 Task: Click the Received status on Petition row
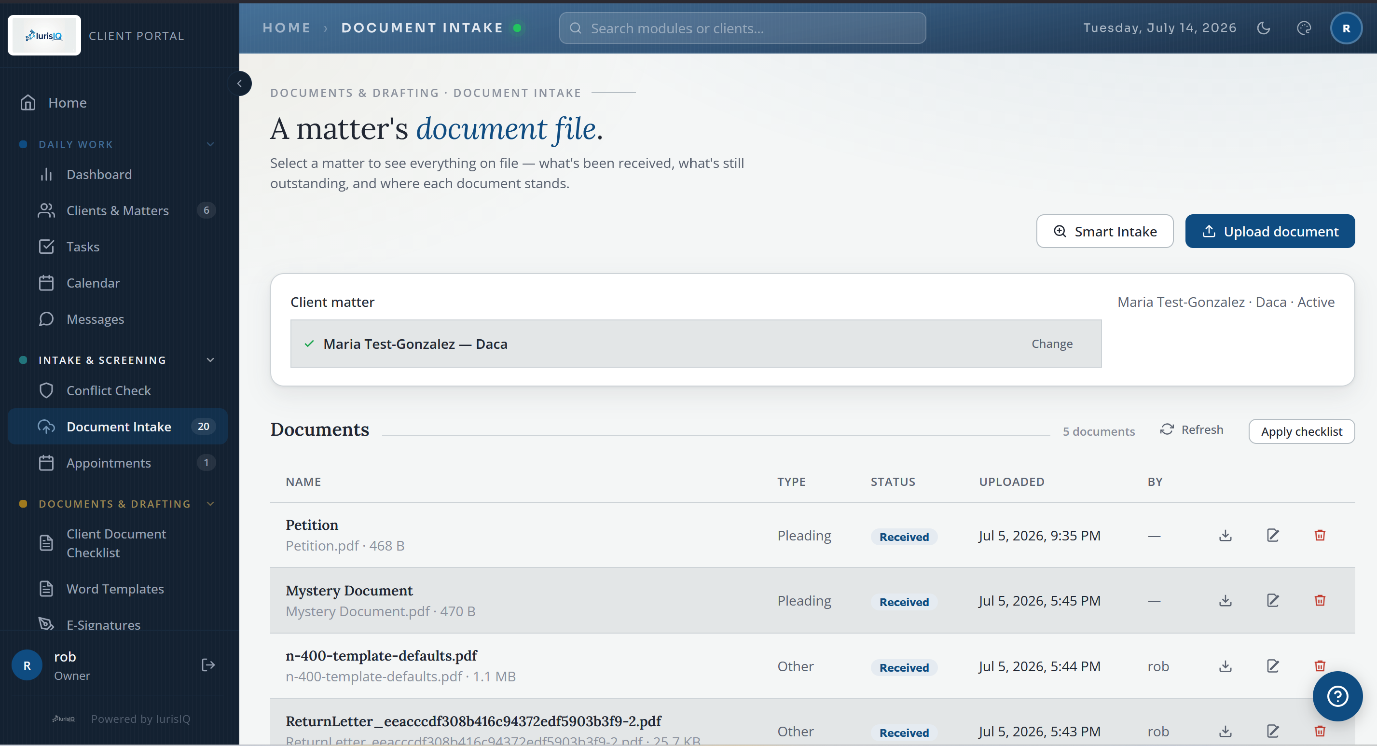pos(903,537)
